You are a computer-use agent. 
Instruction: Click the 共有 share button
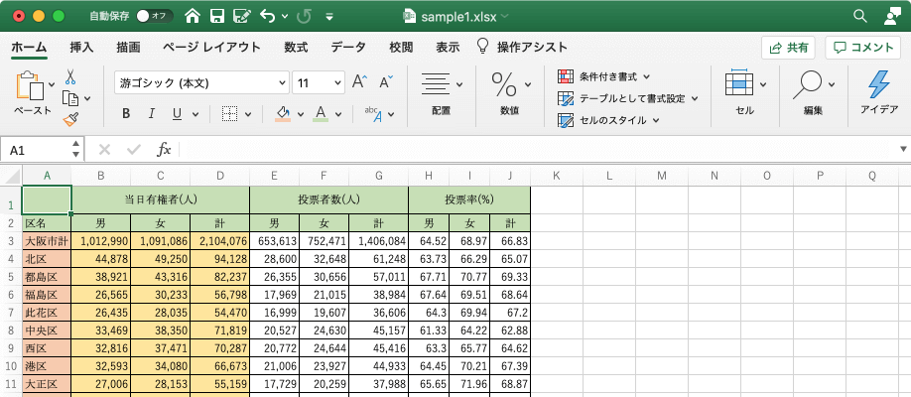(788, 48)
